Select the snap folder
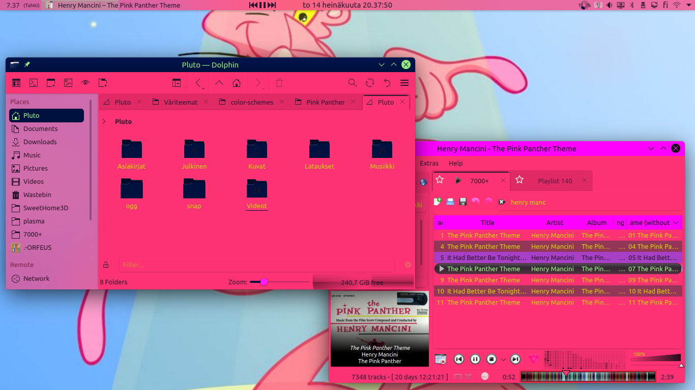 (x=194, y=193)
